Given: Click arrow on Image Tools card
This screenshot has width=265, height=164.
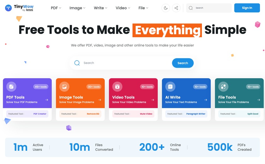Looking at the screenshot, I should (100, 100).
